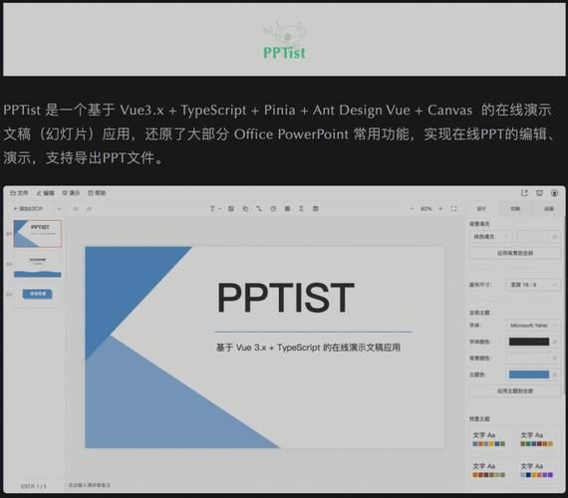Click the insert table icon

287,208
